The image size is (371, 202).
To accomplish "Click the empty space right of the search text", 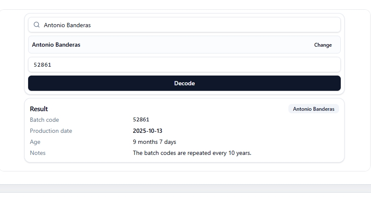I will coord(214,25).
